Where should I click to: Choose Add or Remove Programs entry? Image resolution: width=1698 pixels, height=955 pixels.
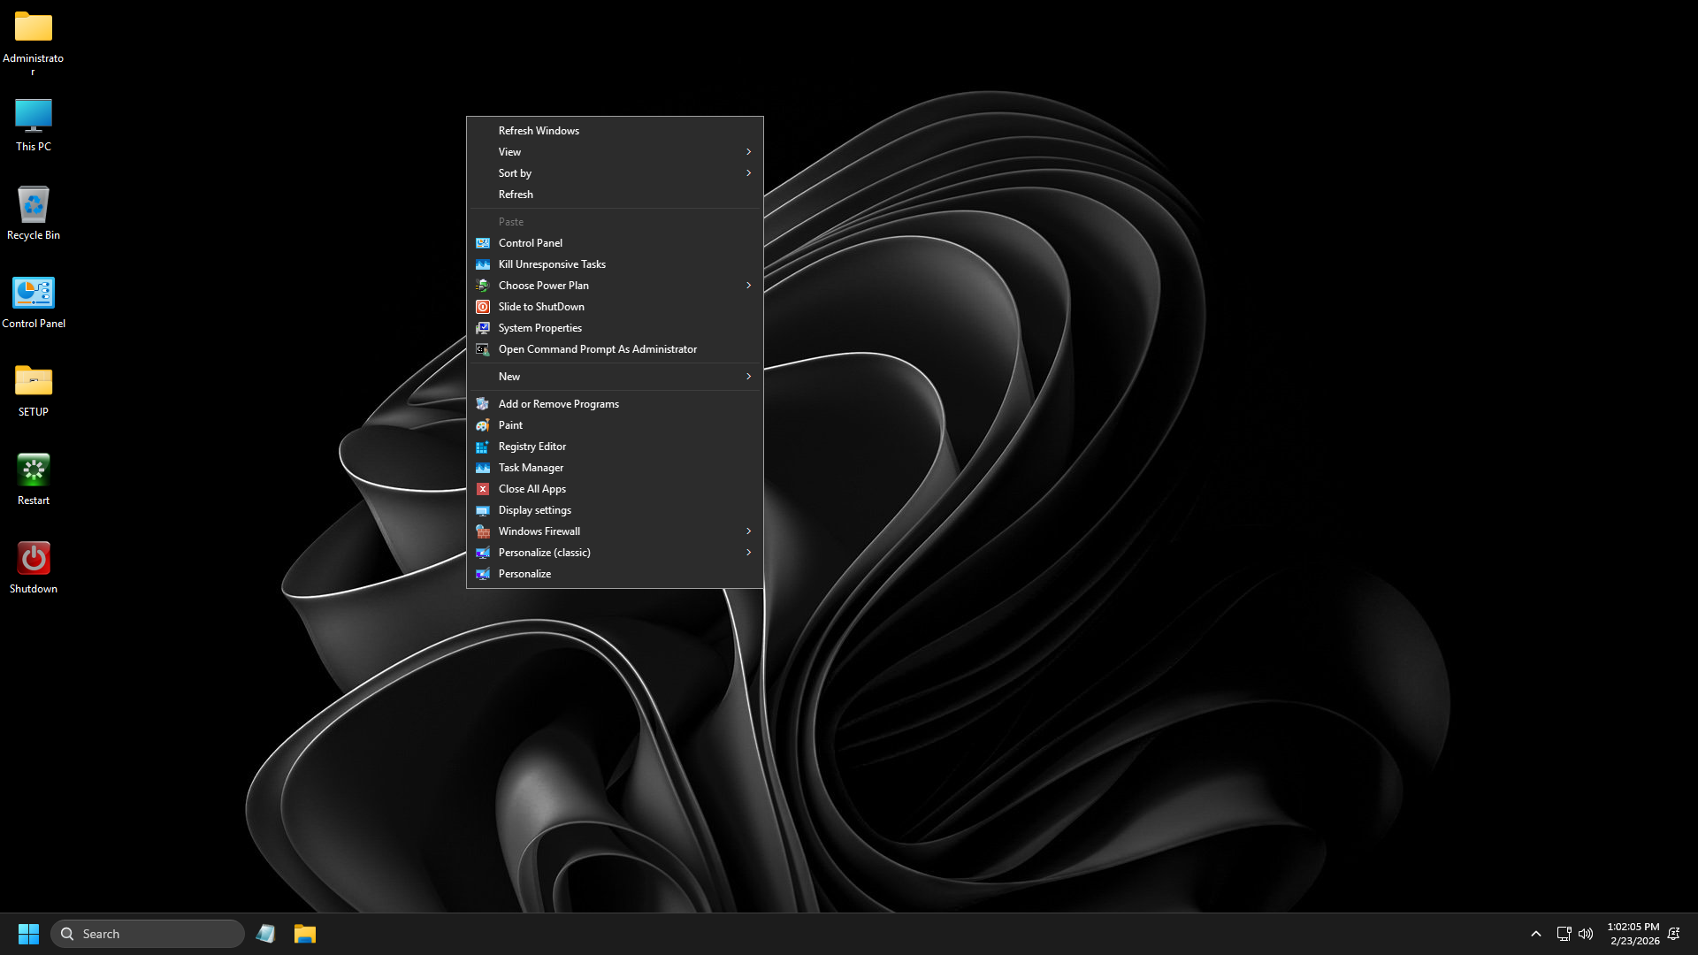click(615, 404)
